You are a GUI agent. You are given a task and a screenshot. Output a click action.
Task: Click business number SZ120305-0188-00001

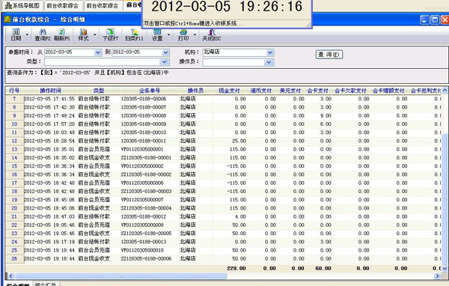coord(146,158)
